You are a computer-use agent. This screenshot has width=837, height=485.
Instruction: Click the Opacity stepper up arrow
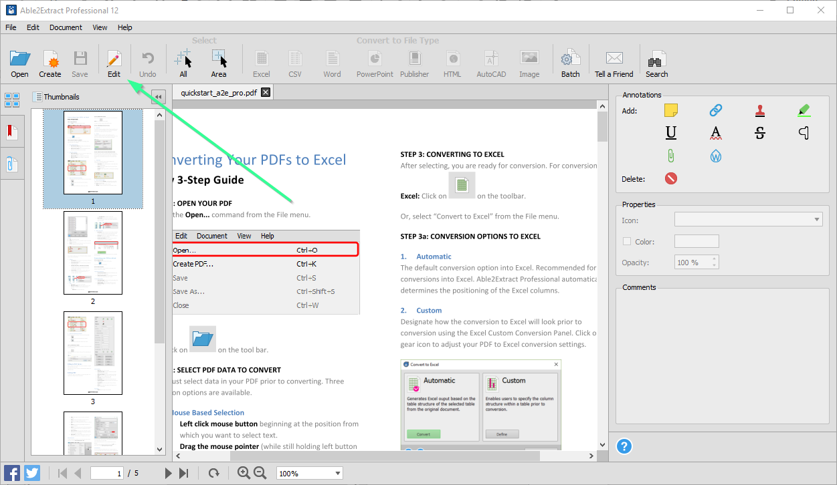(715, 259)
